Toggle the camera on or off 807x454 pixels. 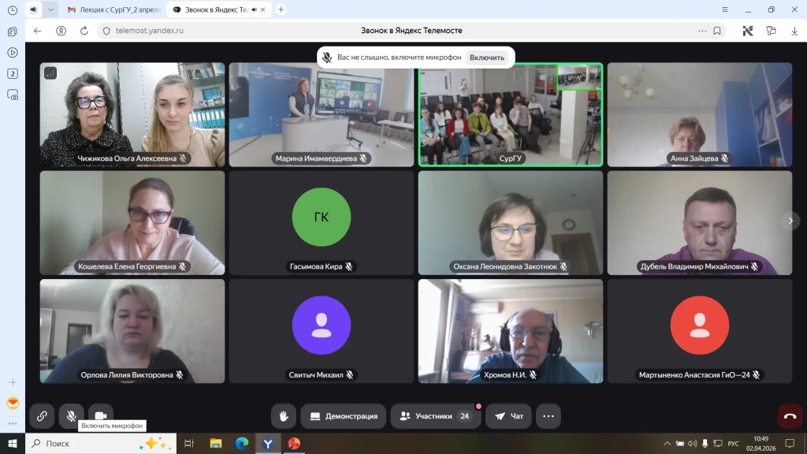point(101,416)
